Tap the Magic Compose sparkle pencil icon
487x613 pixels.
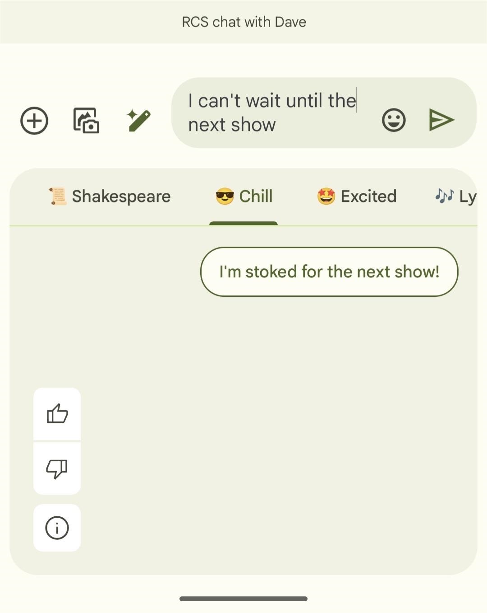pos(139,121)
